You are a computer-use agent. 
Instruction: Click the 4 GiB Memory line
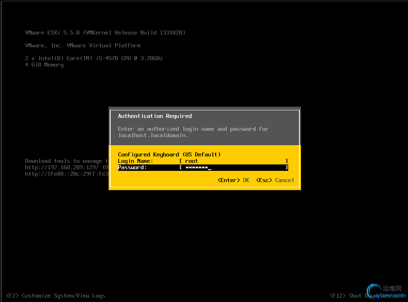tap(44, 65)
